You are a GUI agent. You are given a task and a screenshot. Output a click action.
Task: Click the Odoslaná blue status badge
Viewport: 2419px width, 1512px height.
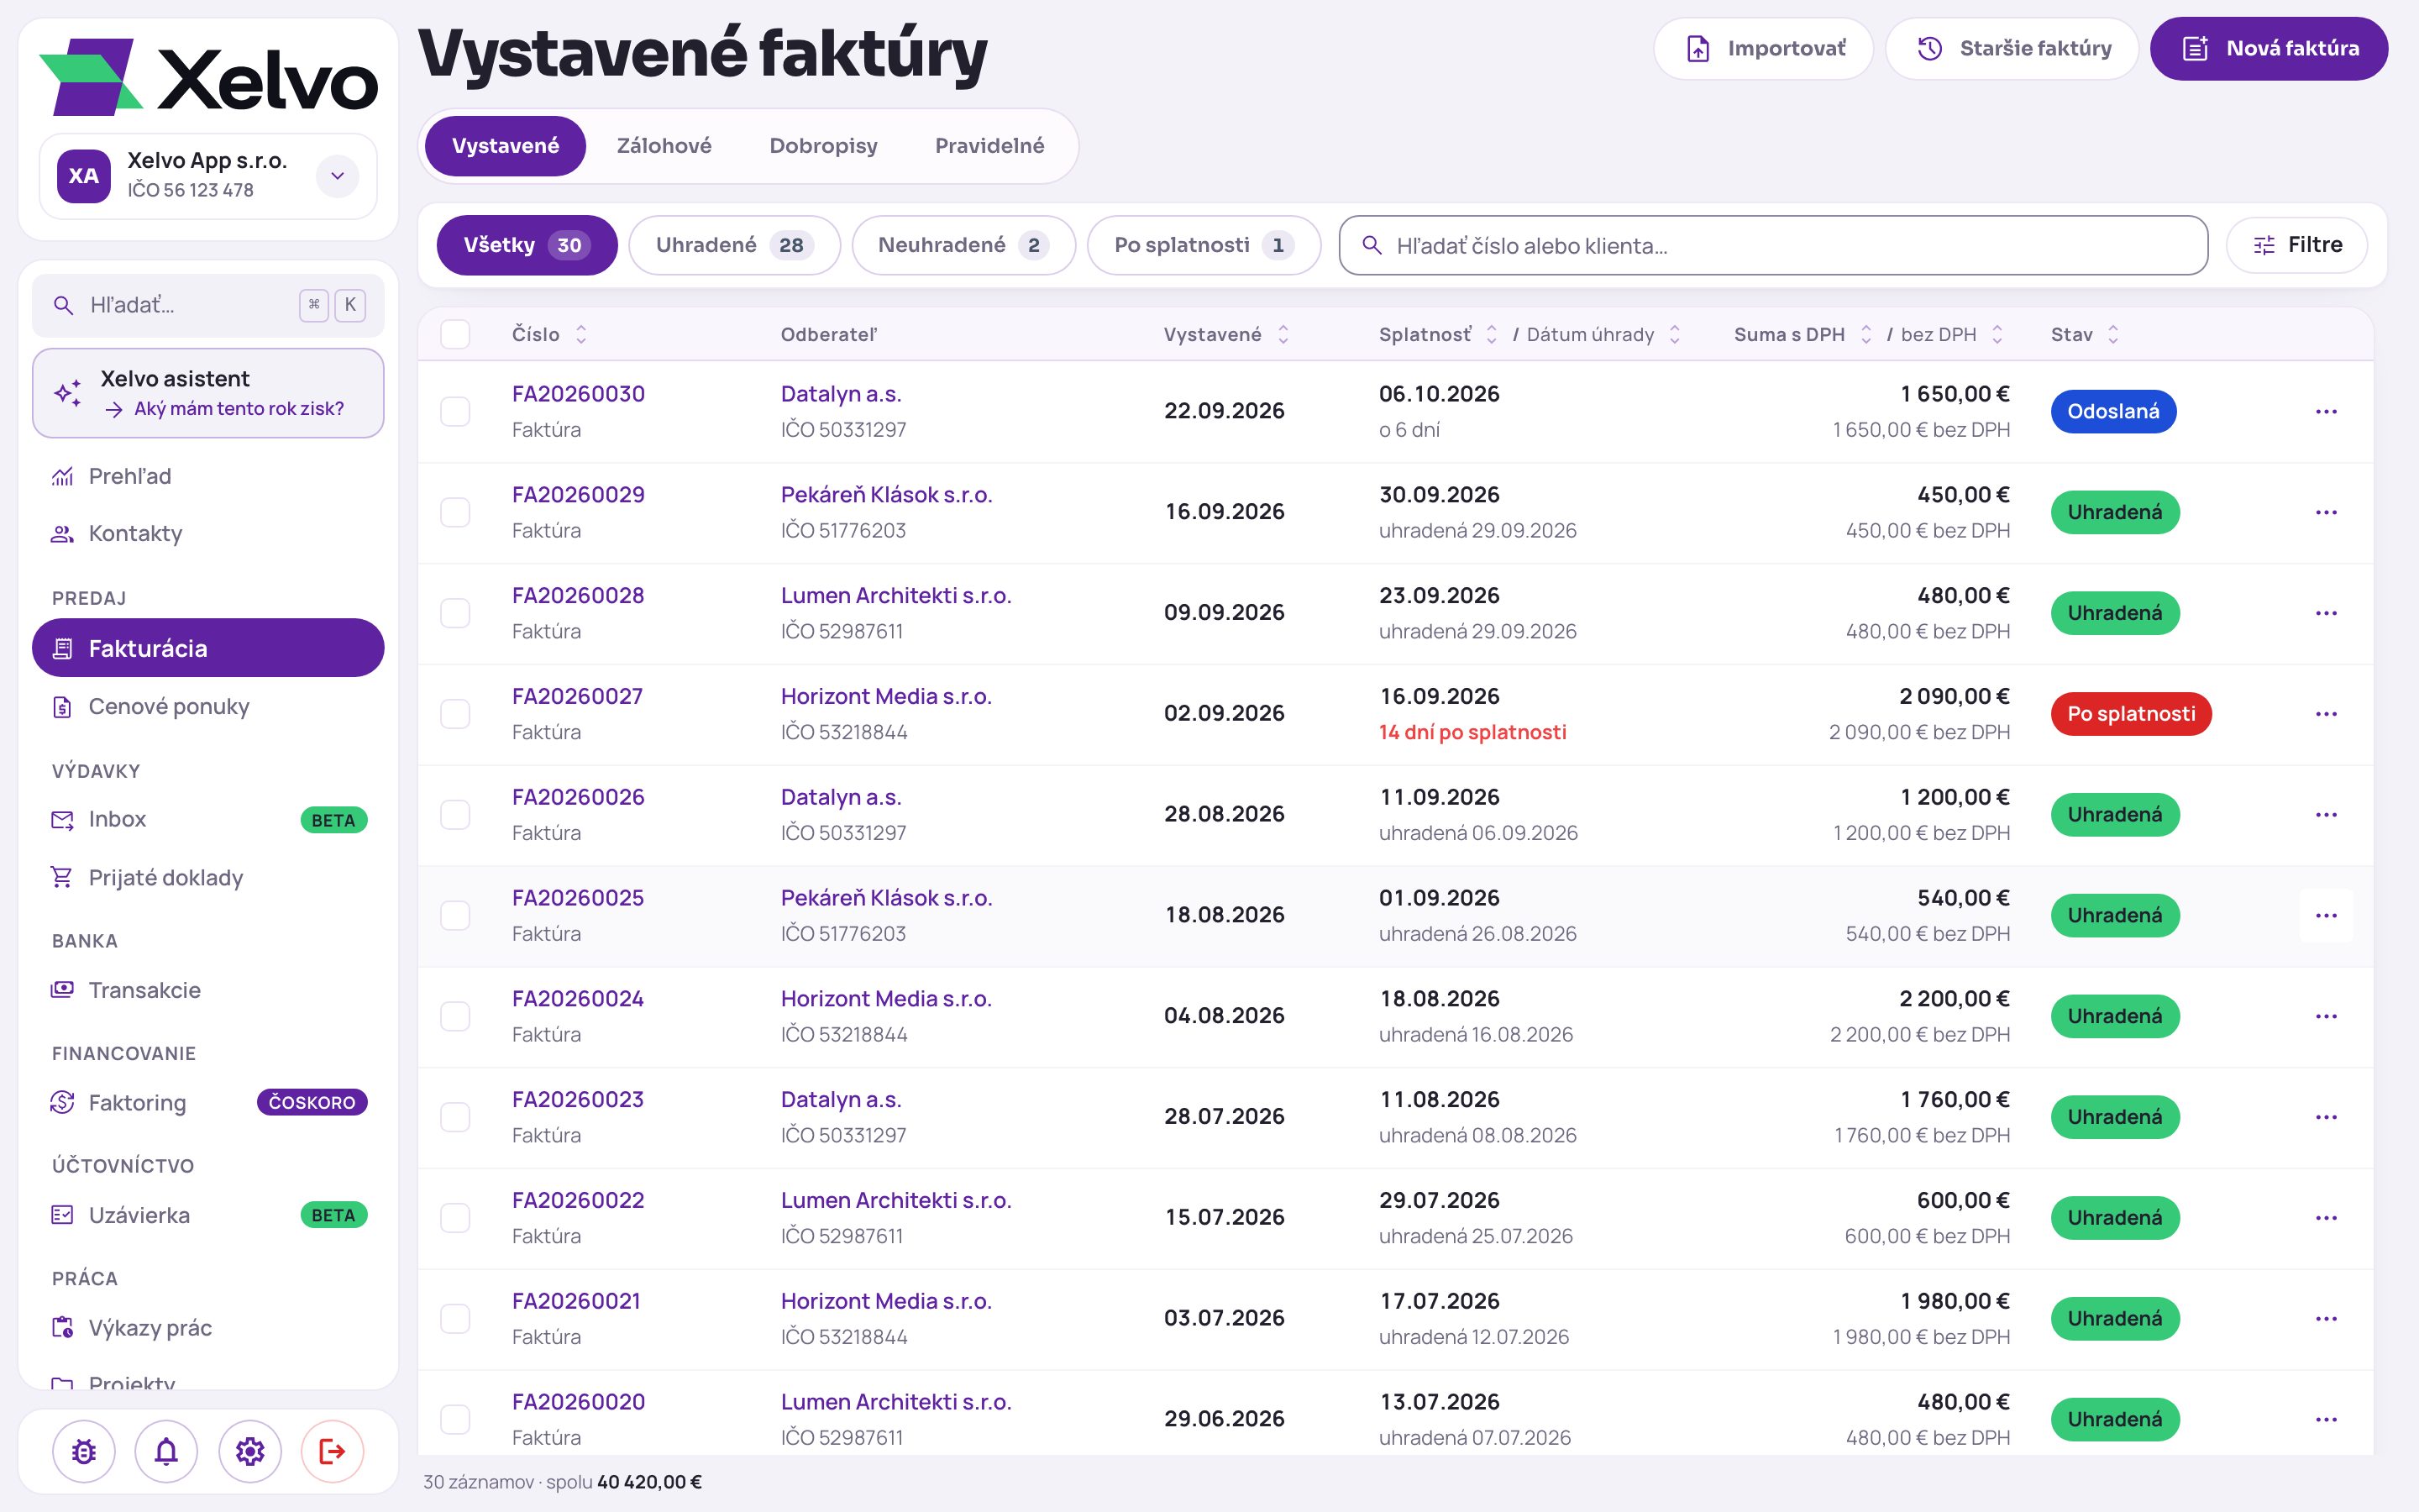pos(2113,412)
